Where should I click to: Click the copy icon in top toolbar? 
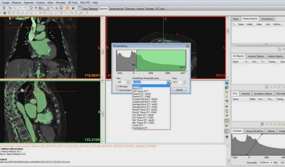[x=10, y=8]
